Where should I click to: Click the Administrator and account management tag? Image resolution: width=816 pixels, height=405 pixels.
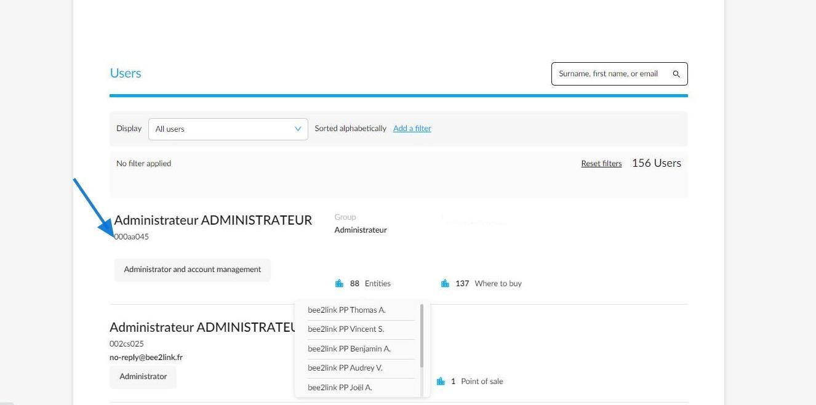pos(192,270)
